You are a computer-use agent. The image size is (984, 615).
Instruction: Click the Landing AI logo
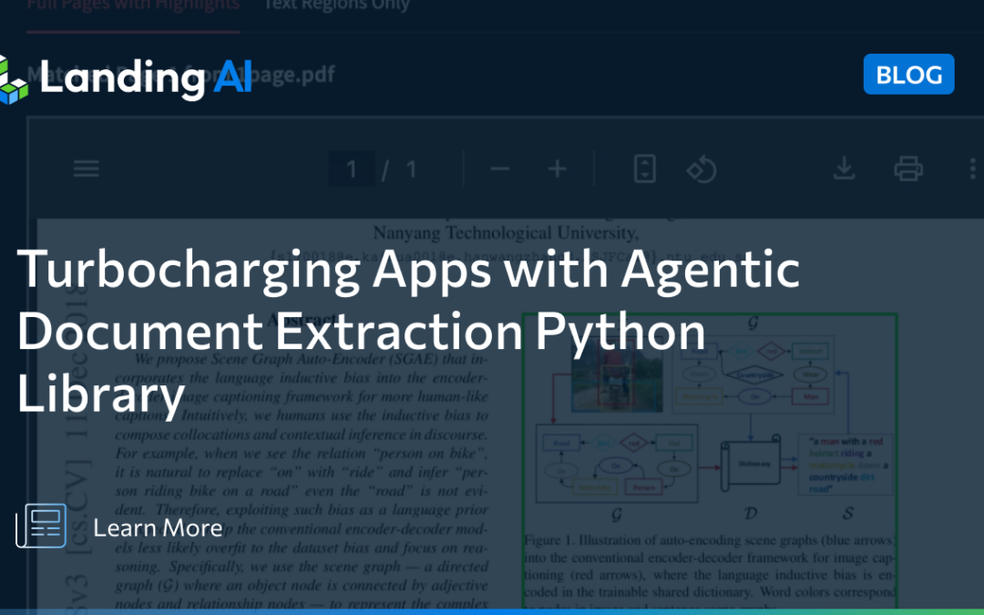pos(126,78)
